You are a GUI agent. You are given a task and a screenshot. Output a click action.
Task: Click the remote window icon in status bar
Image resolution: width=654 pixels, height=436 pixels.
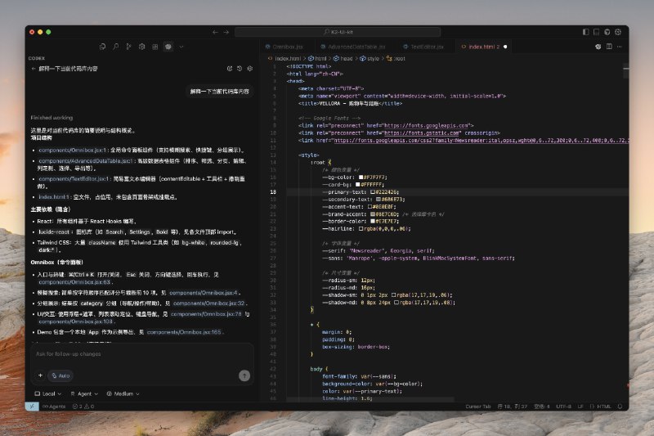click(x=32, y=407)
